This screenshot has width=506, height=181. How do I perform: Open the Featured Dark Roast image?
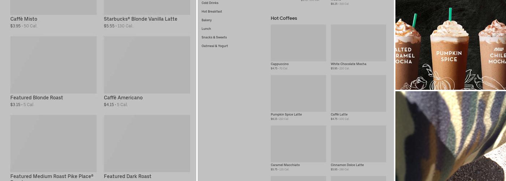click(147, 143)
